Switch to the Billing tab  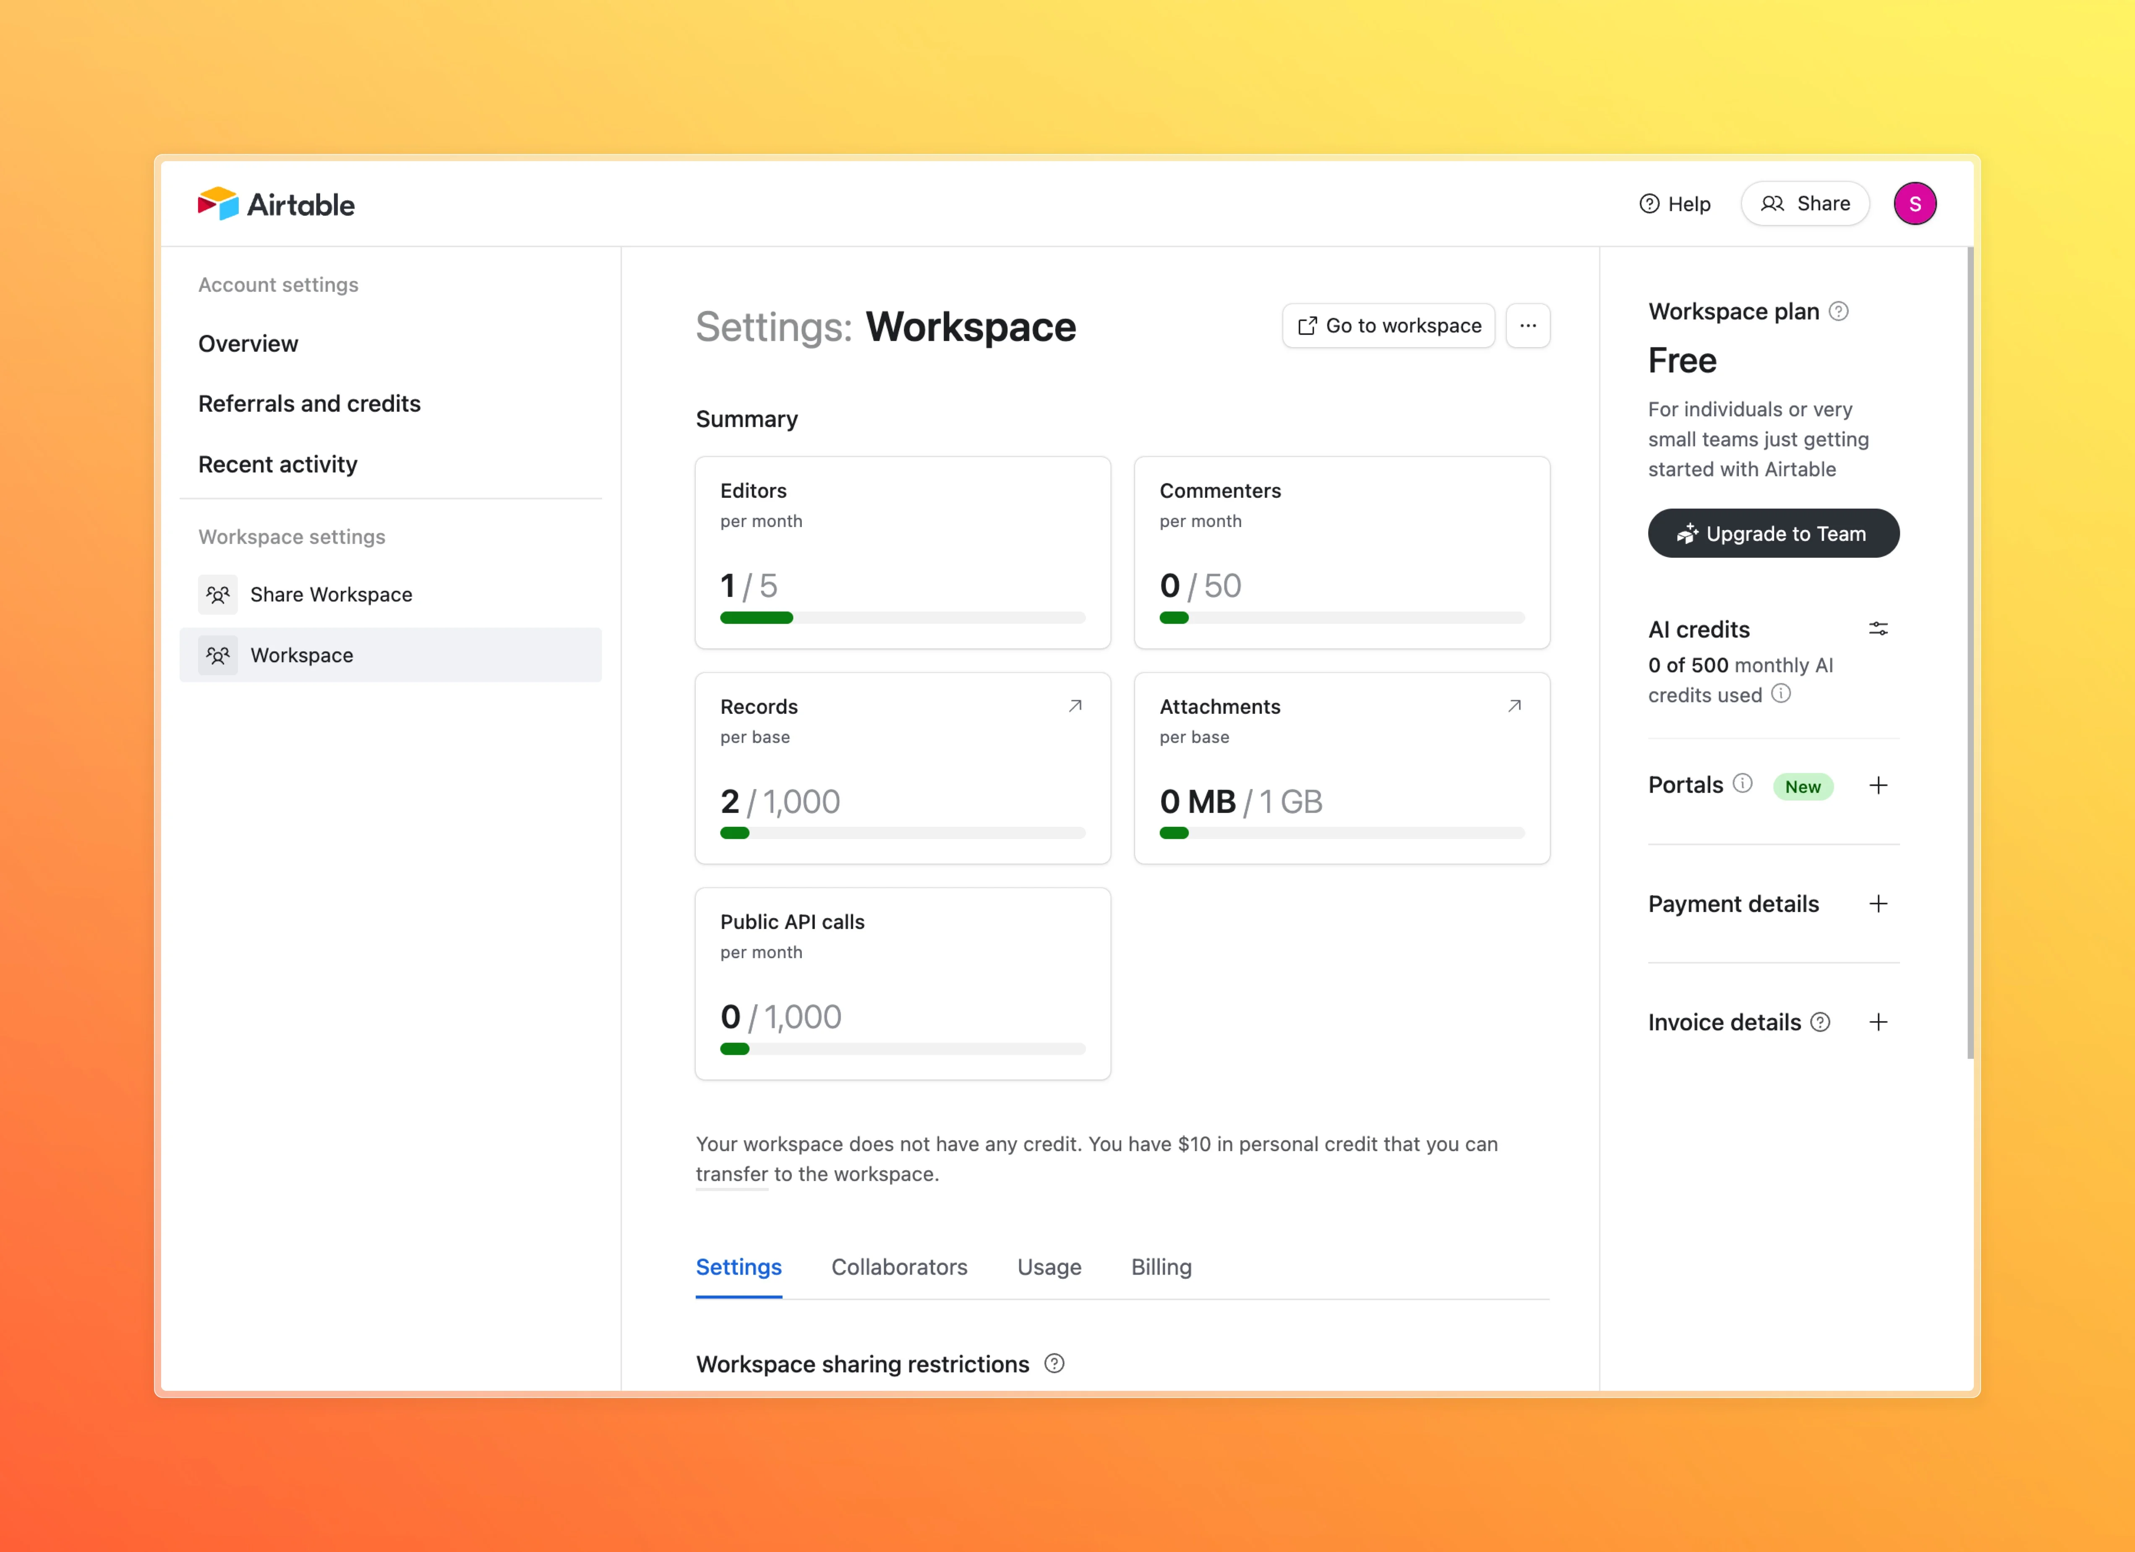1161,1267
